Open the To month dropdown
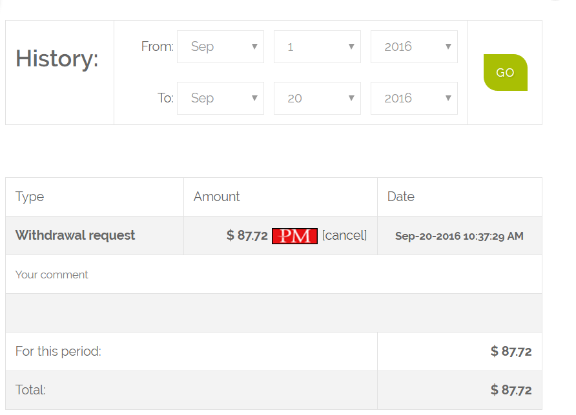Viewport: 576px width, 415px height. (220, 99)
